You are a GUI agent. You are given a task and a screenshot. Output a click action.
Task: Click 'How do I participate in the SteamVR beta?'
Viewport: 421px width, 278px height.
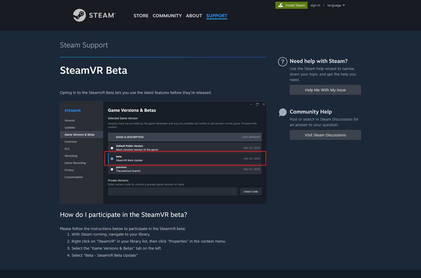coord(123,214)
